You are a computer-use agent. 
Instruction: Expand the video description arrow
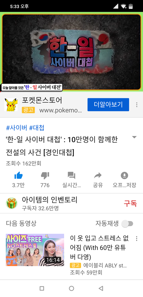click(x=134, y=137)
